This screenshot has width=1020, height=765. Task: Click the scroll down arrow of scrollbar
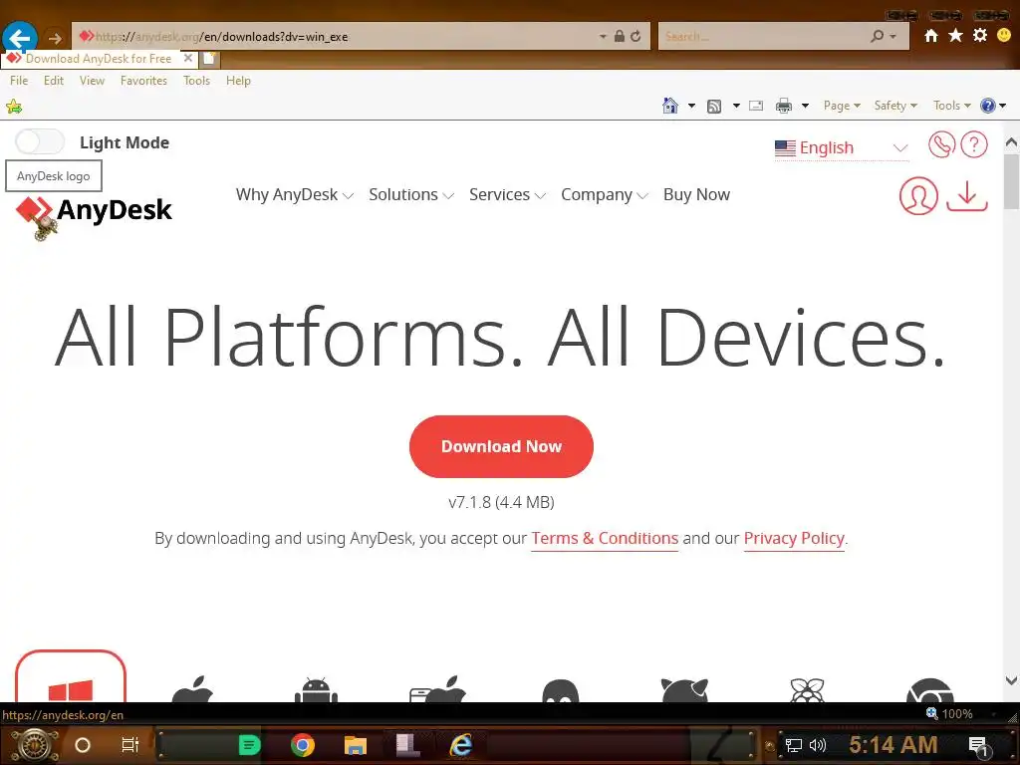(x=1011, y=681)
